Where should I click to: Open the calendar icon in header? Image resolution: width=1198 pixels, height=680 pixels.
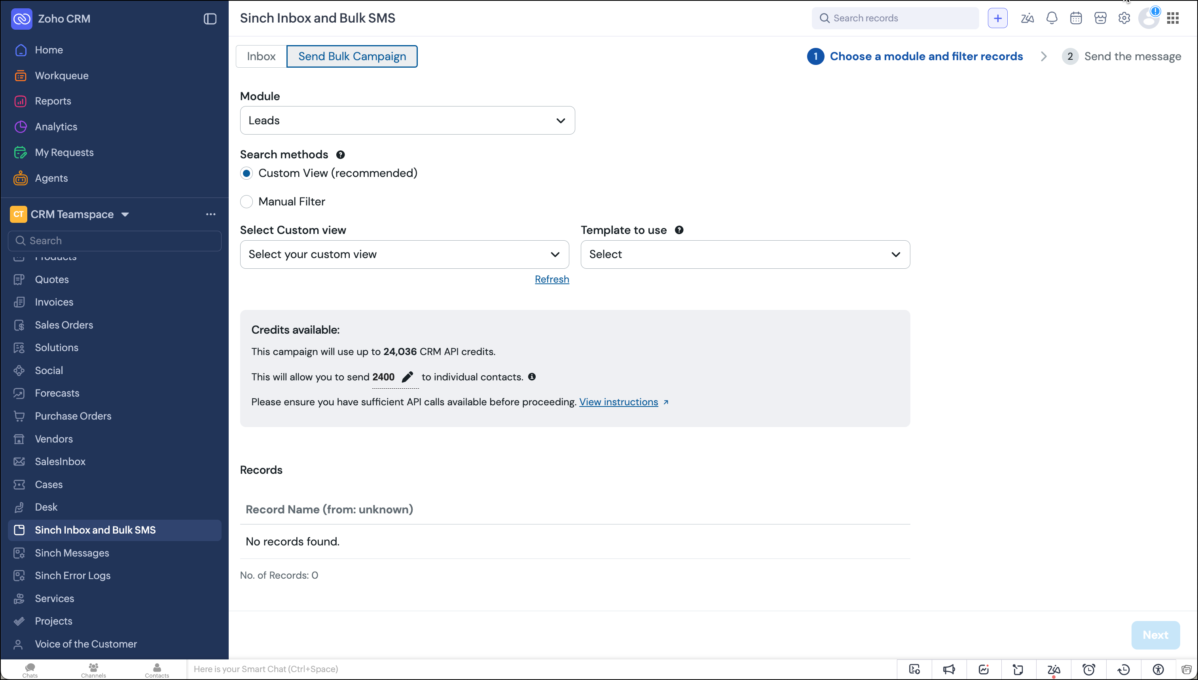tap(1076, 18)
